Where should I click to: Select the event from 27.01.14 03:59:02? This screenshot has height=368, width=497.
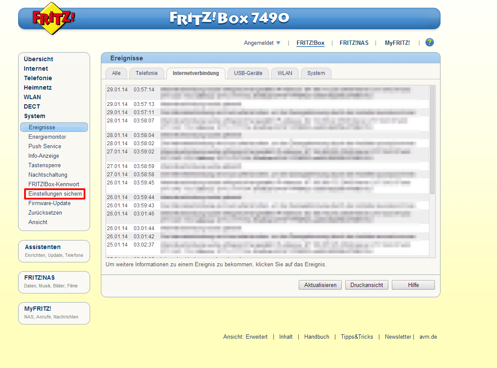268,155
